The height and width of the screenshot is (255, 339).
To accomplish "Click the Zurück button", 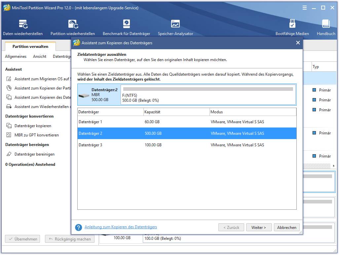I will 231,227.
